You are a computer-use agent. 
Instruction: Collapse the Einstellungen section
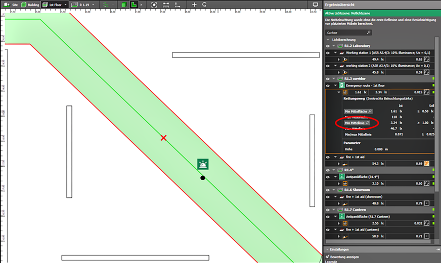pos(327,249)
